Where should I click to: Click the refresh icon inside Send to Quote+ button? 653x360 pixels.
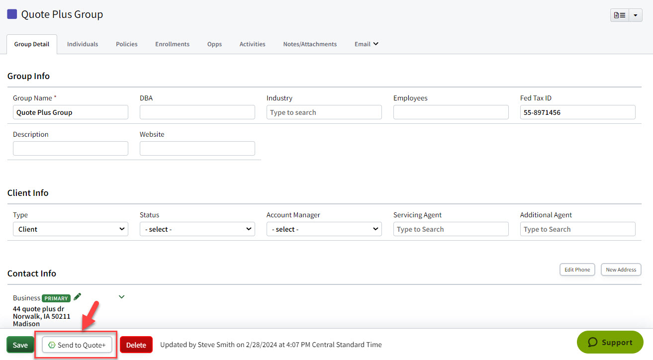(52, 345)
